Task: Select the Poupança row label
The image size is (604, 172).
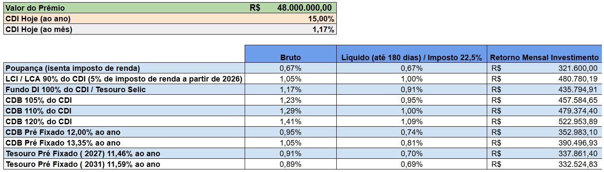Action: click(73, 68)
